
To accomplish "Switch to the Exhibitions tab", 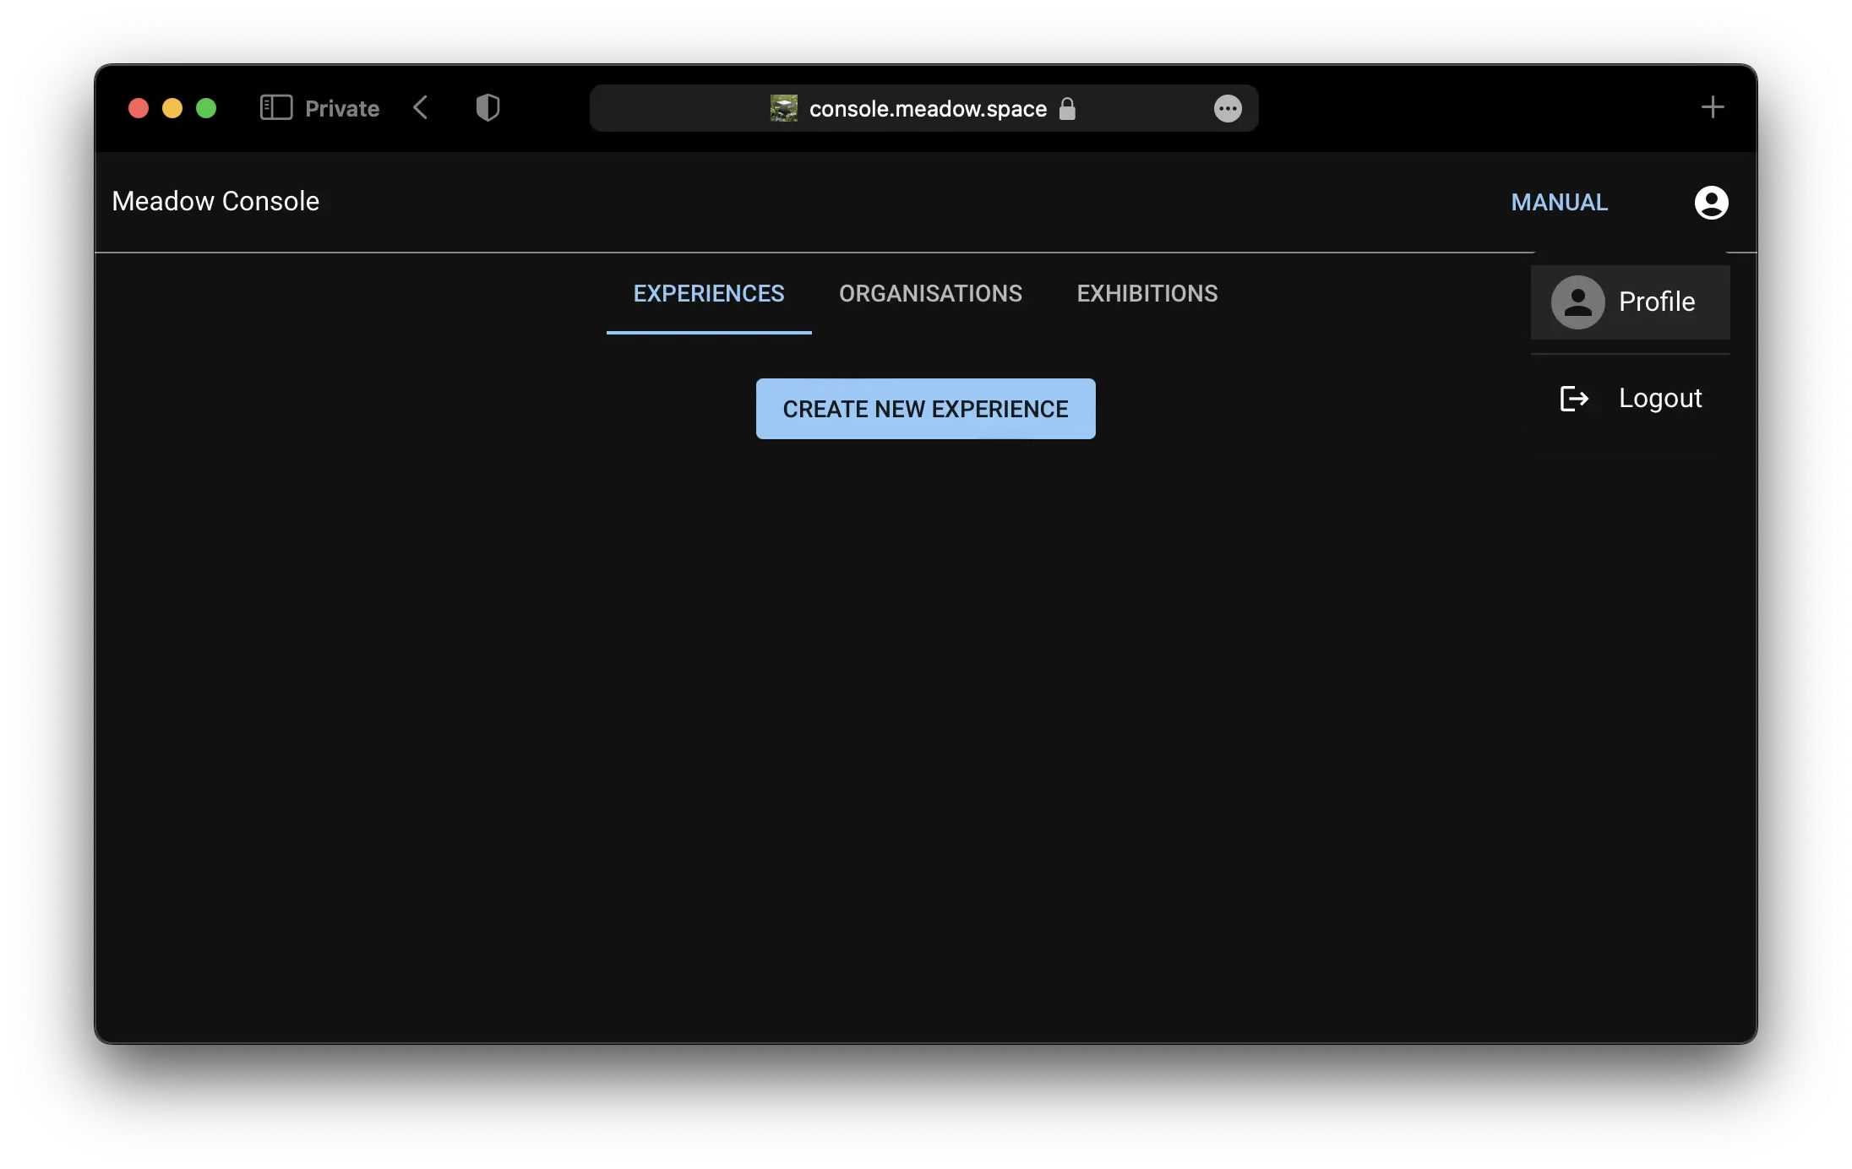I will coord(1147,294).
